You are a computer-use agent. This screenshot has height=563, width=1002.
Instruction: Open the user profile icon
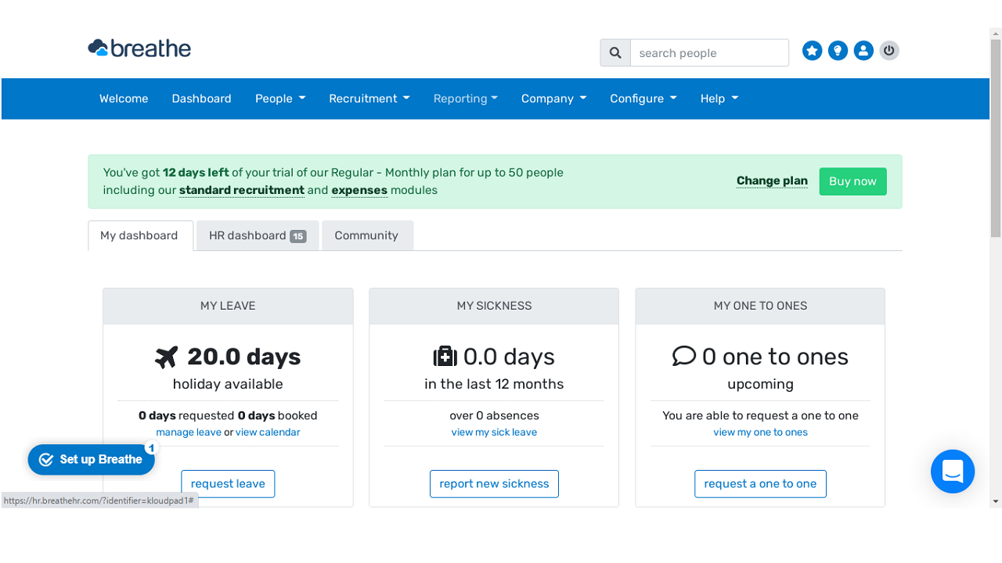863,51
